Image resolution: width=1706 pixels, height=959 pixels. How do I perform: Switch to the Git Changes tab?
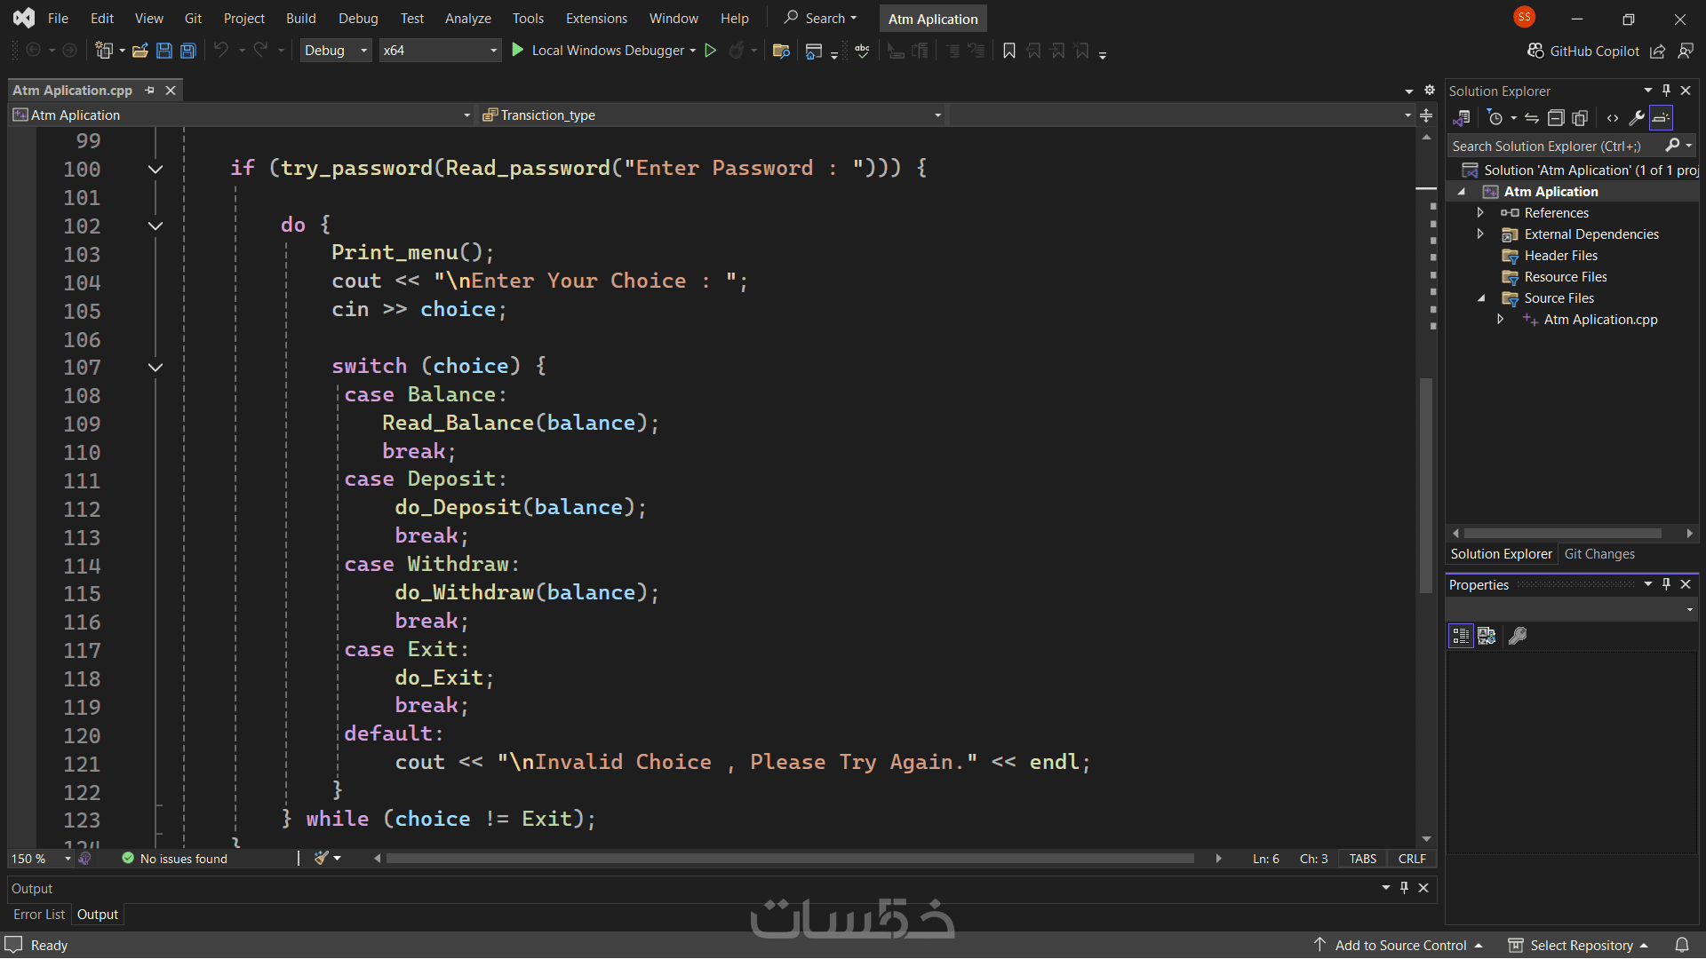pos(1598,554)
